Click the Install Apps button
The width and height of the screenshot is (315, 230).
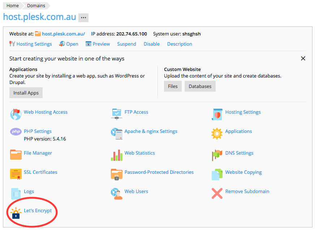[x=26, y=93]
